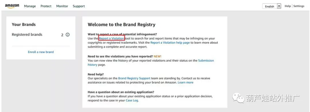
Task: Click the Brand Registry Support link
Action: [x=134, y=78]
